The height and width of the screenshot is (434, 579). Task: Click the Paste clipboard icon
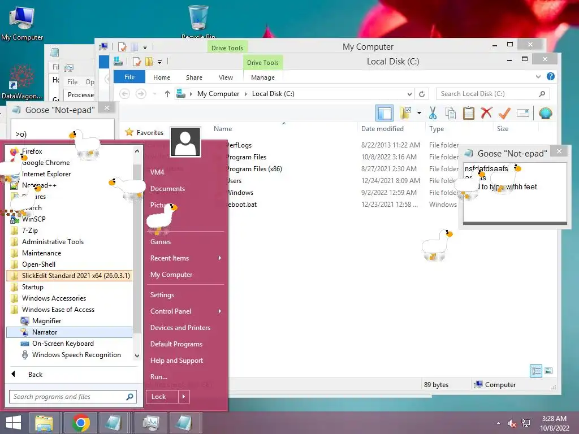[x=469, y=113]
